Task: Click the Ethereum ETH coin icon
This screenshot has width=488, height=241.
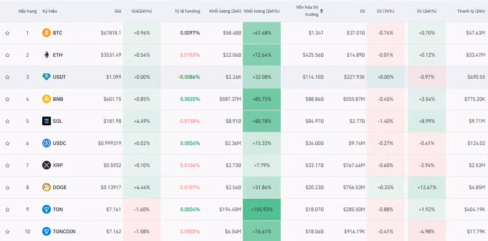Action: pos(46,55)
